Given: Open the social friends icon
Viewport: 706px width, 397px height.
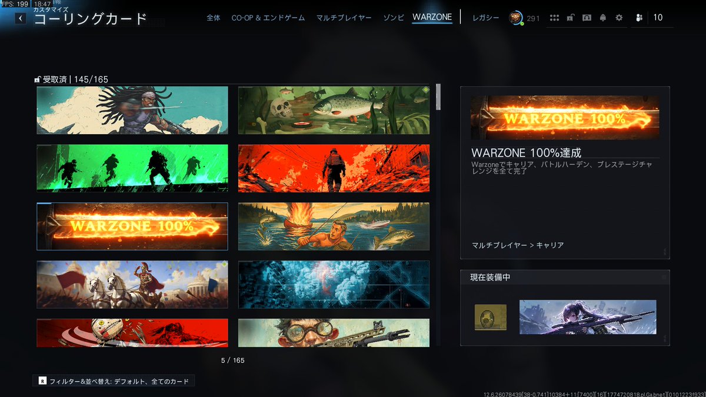Looking at the screenshot, I should (x=639, y=18).
